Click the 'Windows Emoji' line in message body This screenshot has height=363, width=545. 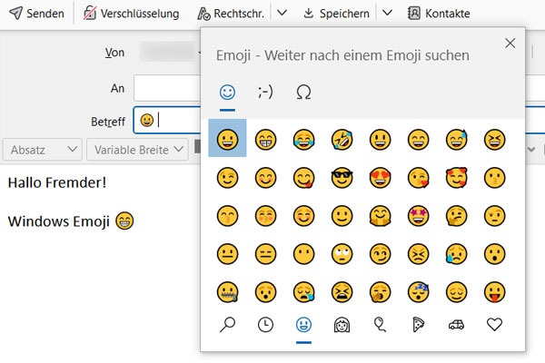[x=71, y=221]
